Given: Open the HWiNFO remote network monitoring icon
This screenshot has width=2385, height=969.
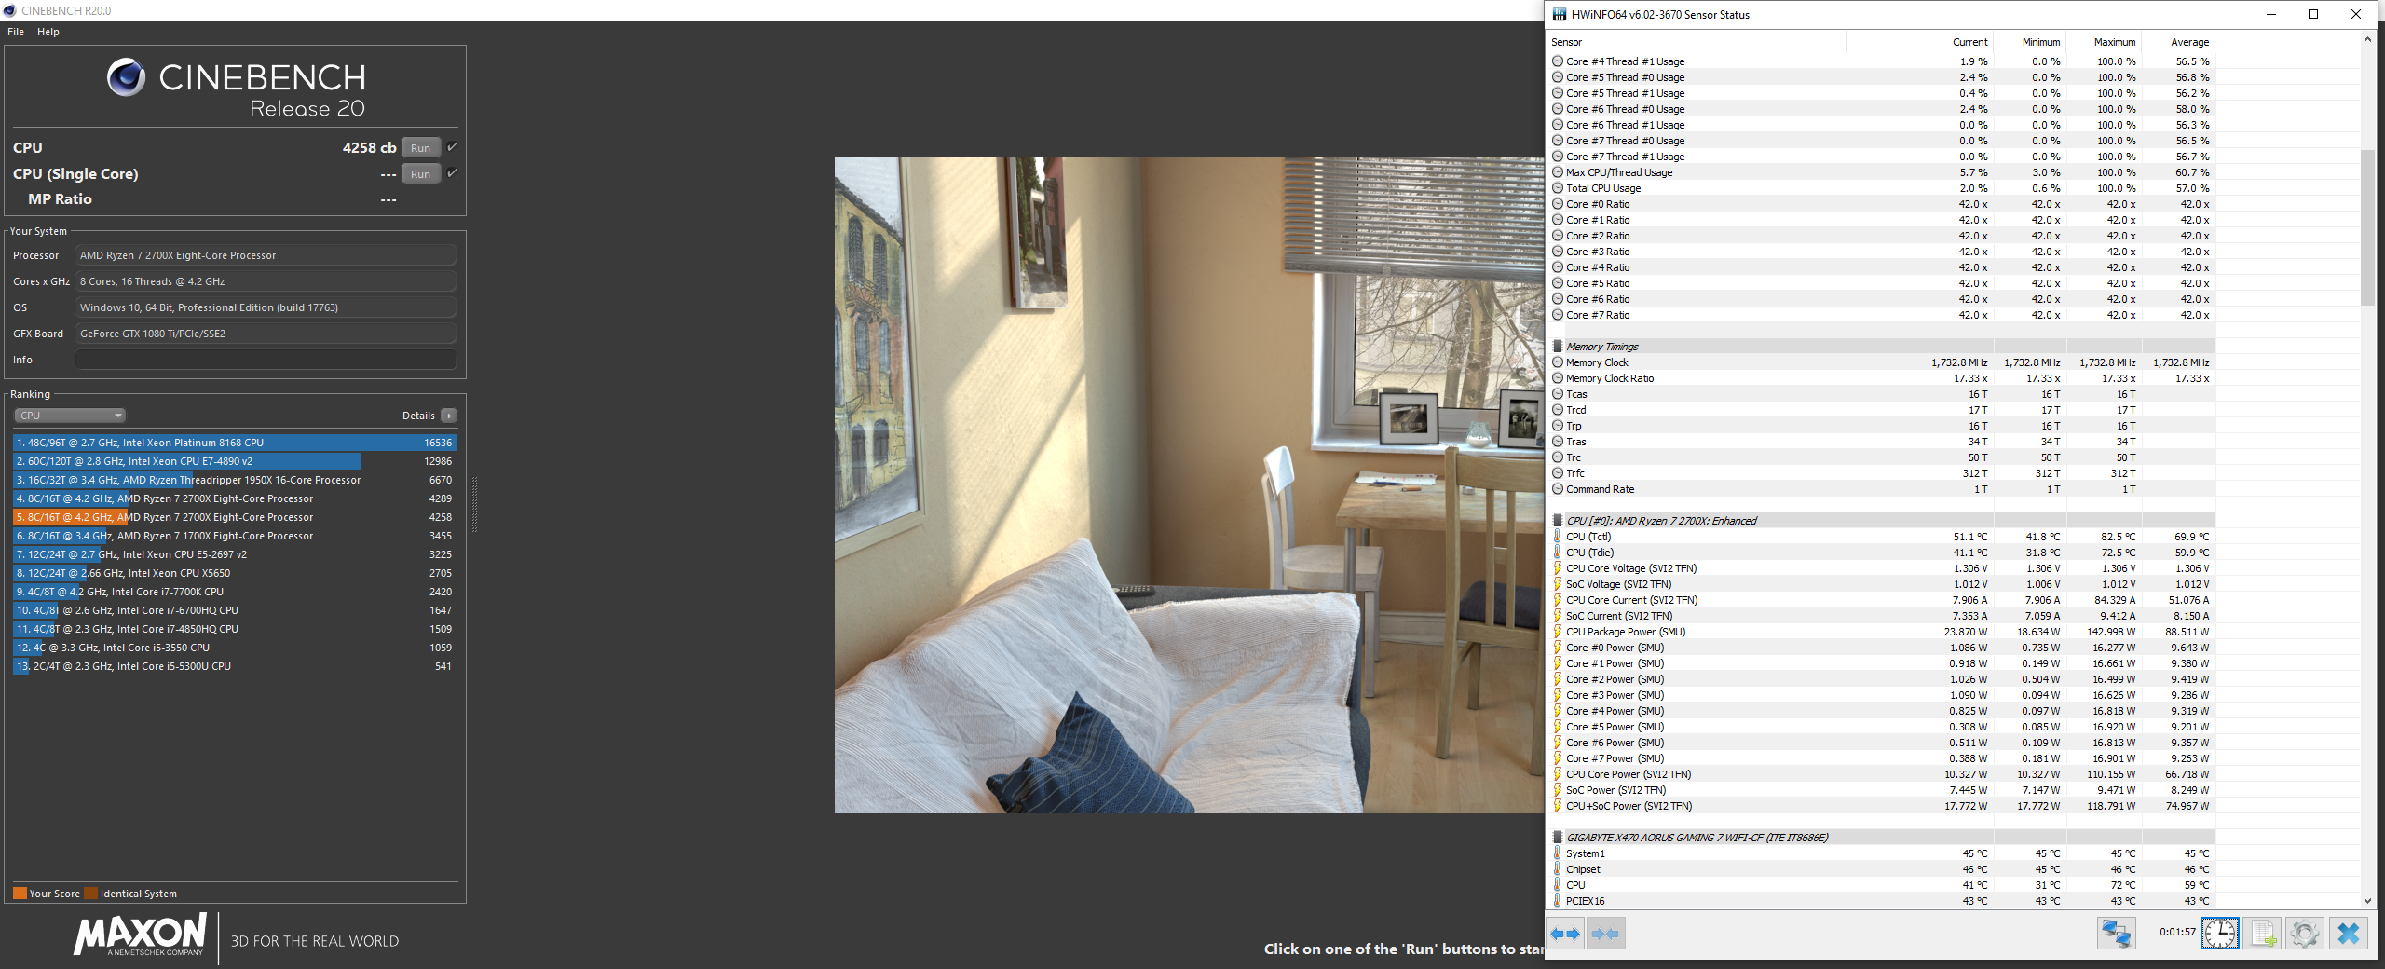Looking at the screenshot, I should [2116, 933].
